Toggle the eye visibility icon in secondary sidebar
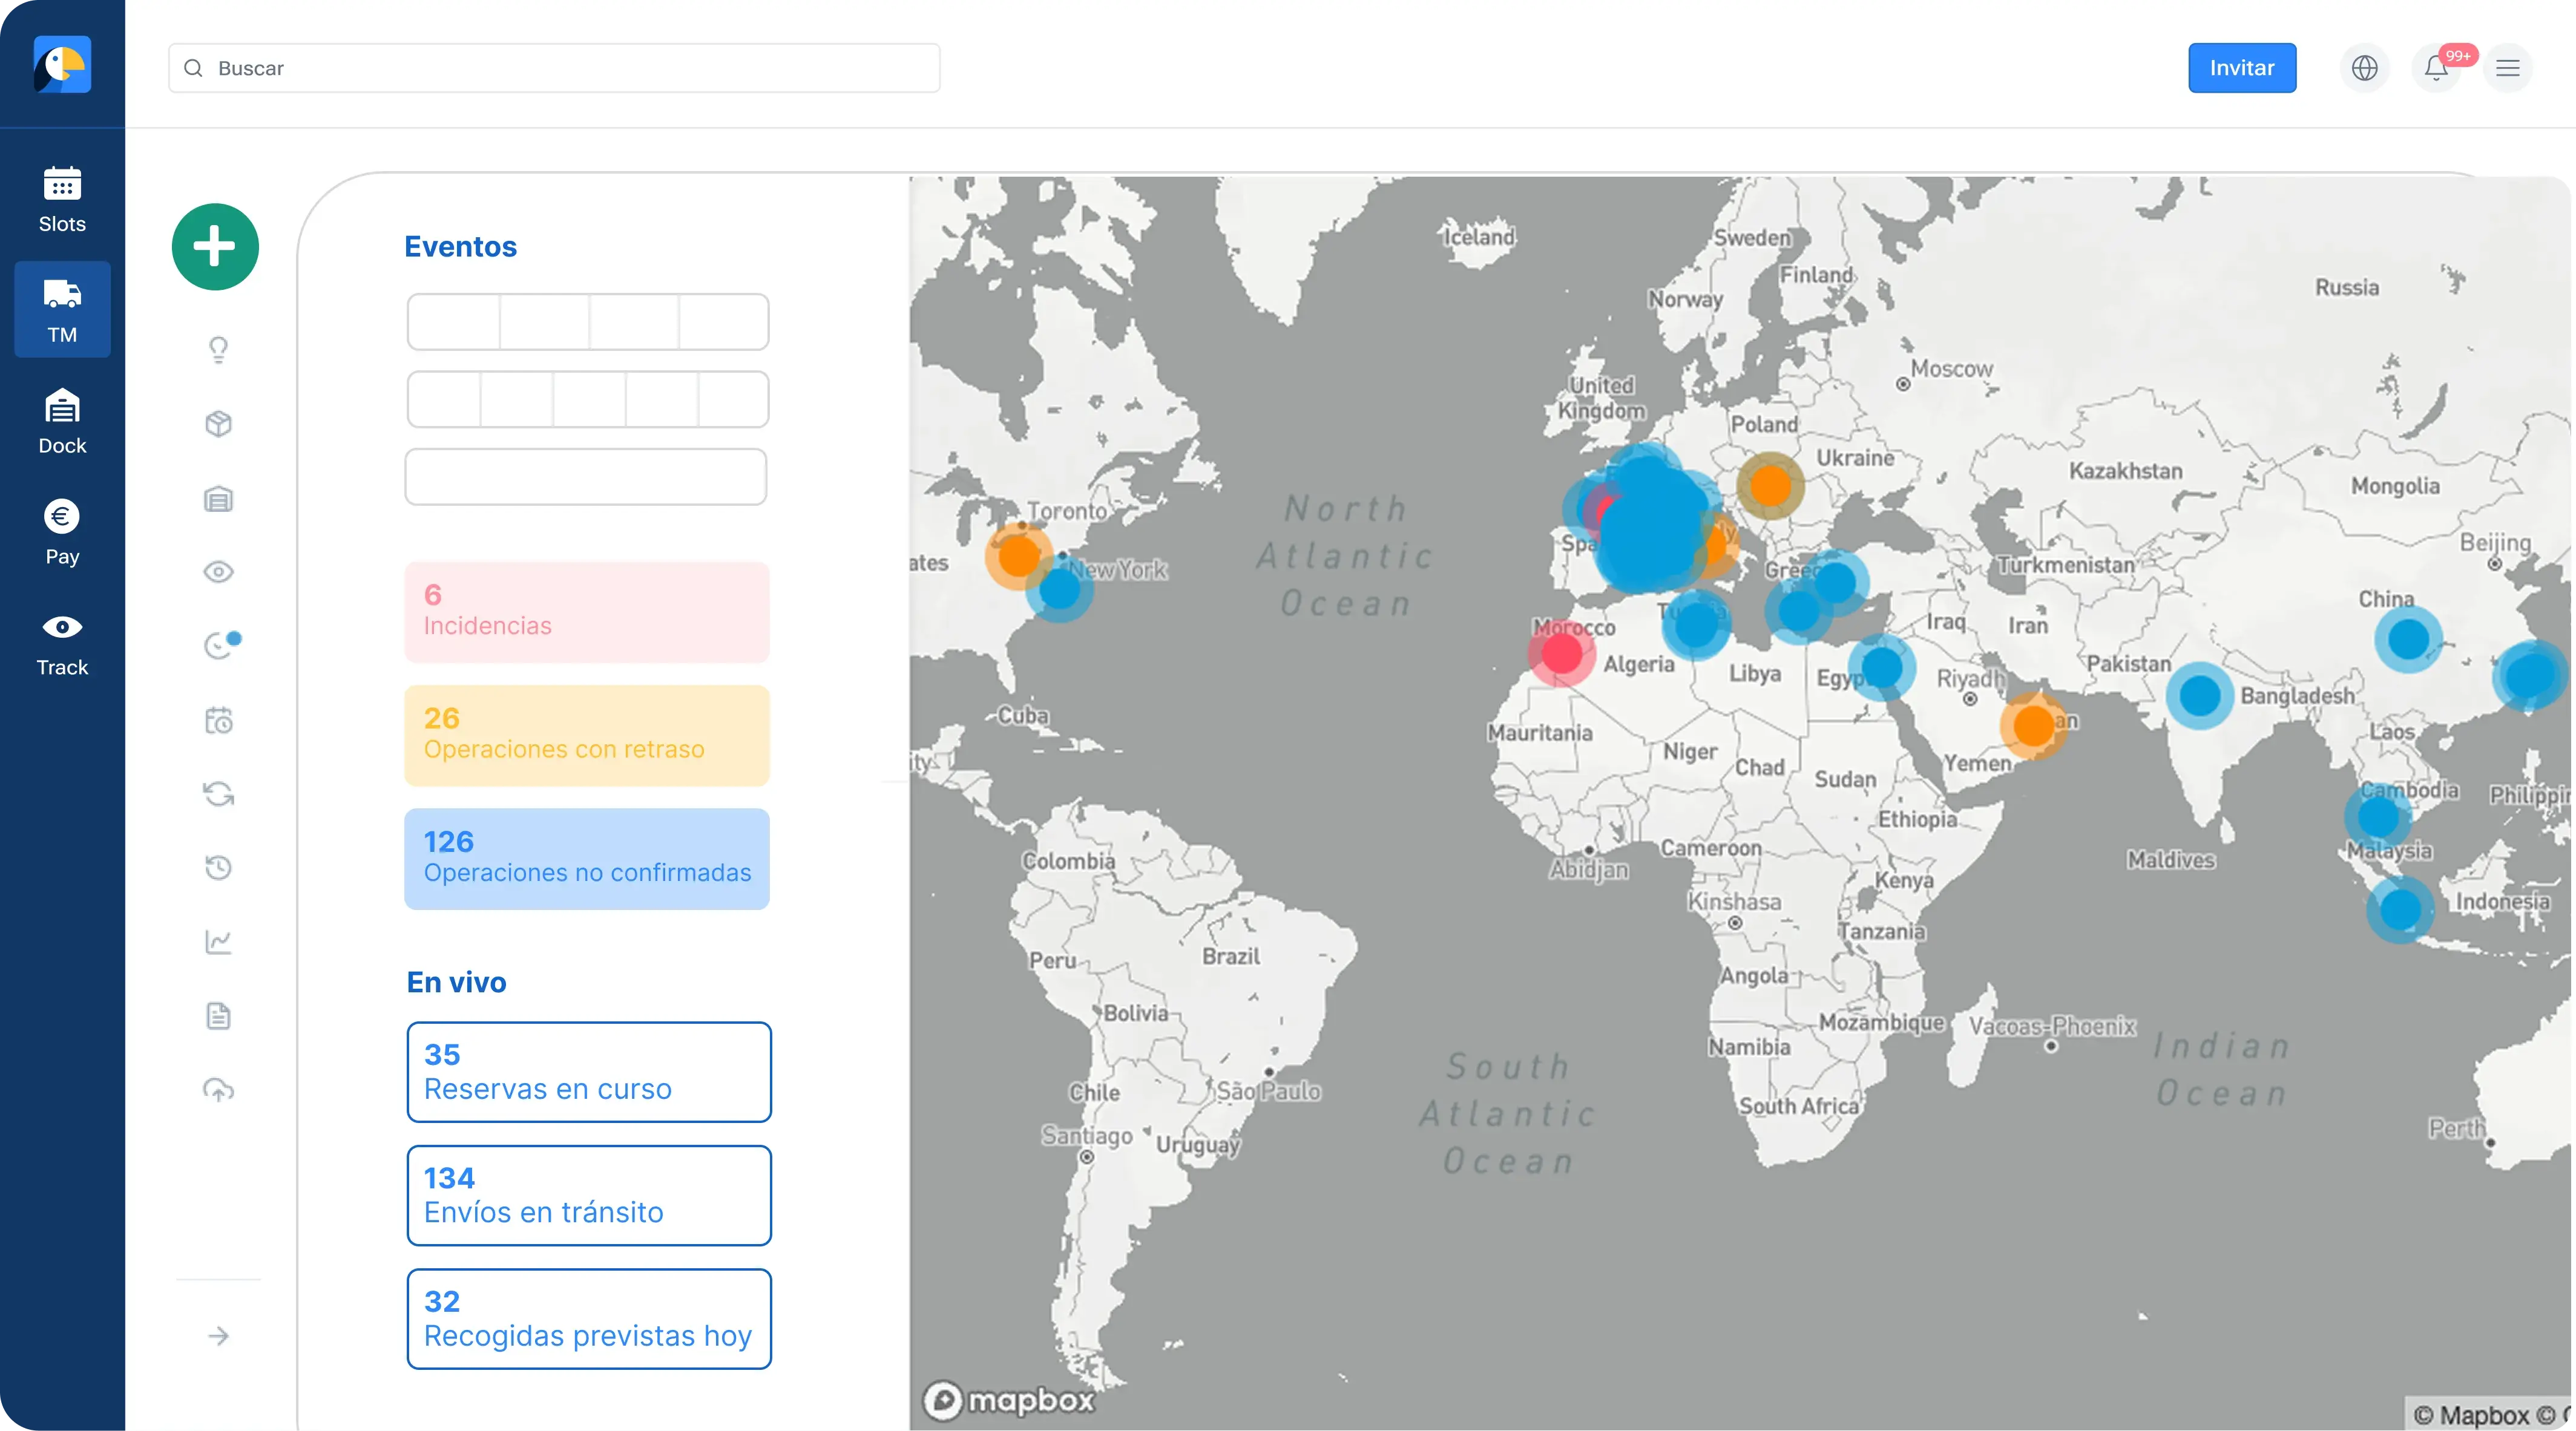This screenshot has height=1431, width=2576. point(218,572)
